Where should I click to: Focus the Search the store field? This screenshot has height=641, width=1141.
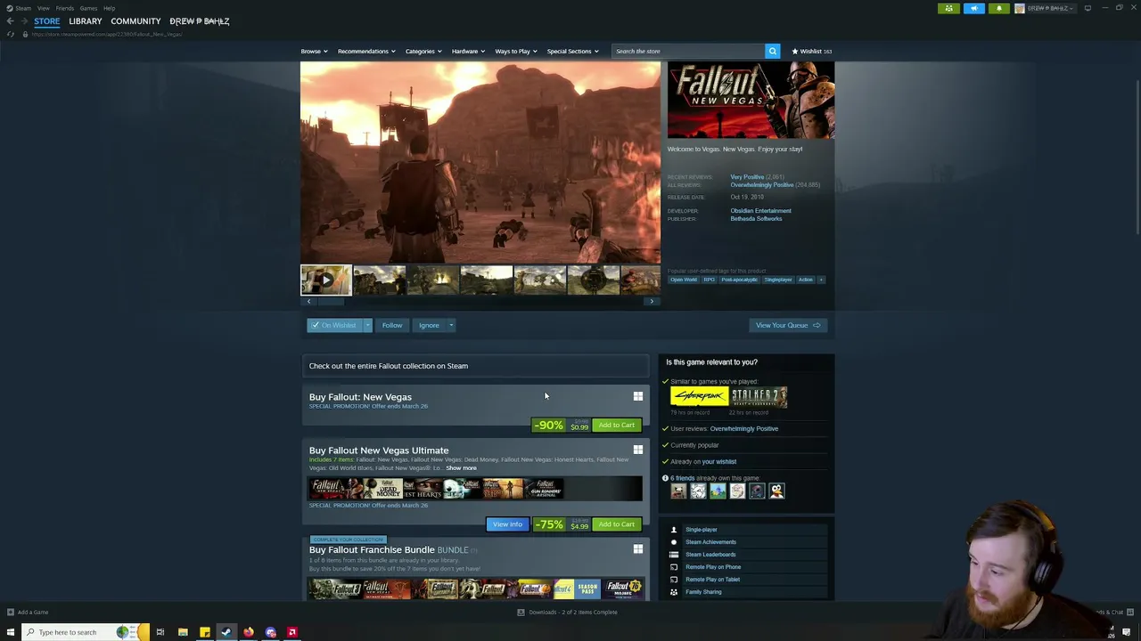pos(687,51)
